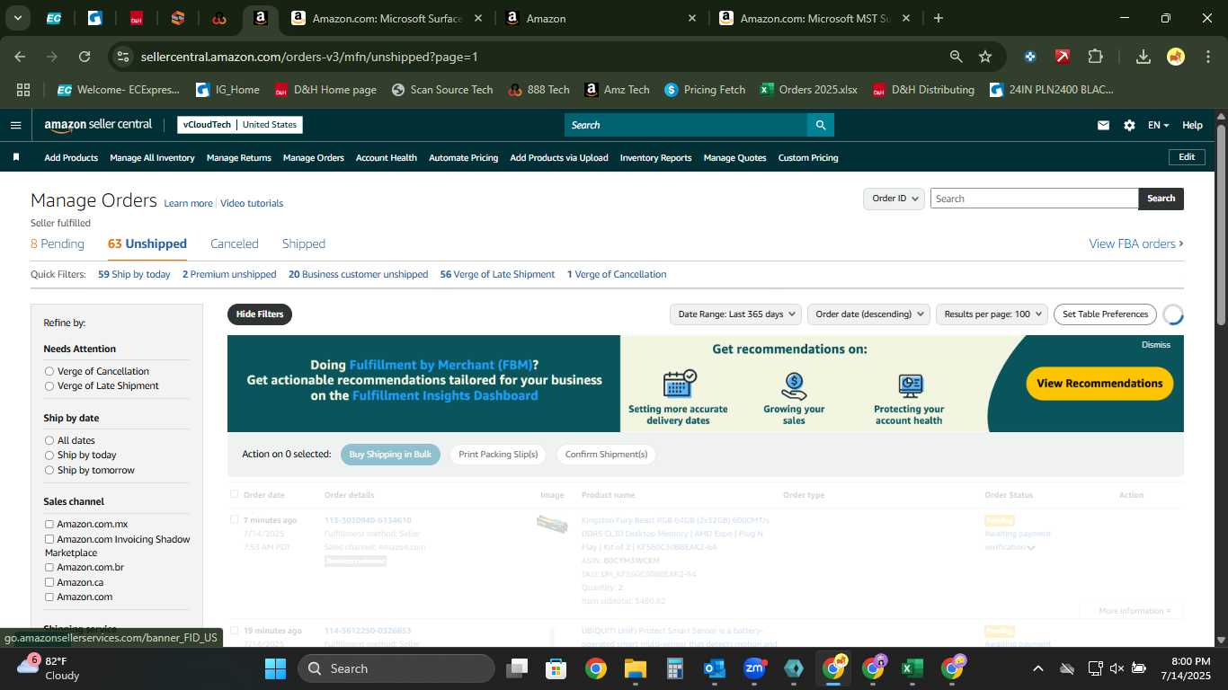The width and height of the screenshot is (1228, 690).
Task: Open the browser extensions puzzle icon
Action: click(x=1095, y=57)
